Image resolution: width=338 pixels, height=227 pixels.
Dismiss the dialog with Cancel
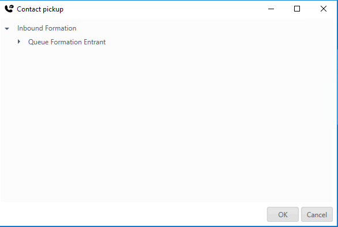tap(317, 214)
